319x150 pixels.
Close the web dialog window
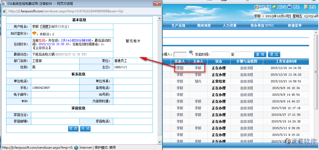(x=157, y=3)
